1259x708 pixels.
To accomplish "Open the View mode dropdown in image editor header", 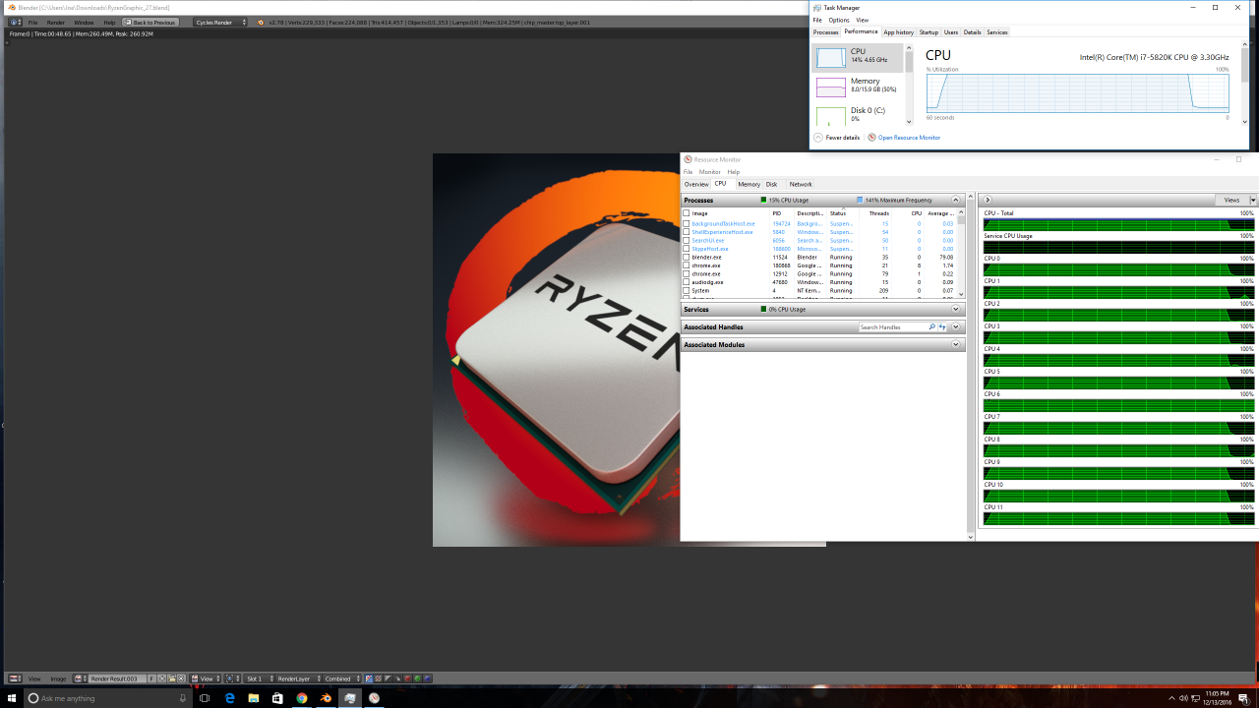I will [x=205, y=678].
